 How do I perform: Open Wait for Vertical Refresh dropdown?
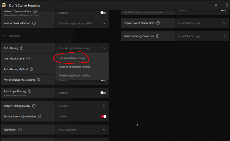(104, 23)
